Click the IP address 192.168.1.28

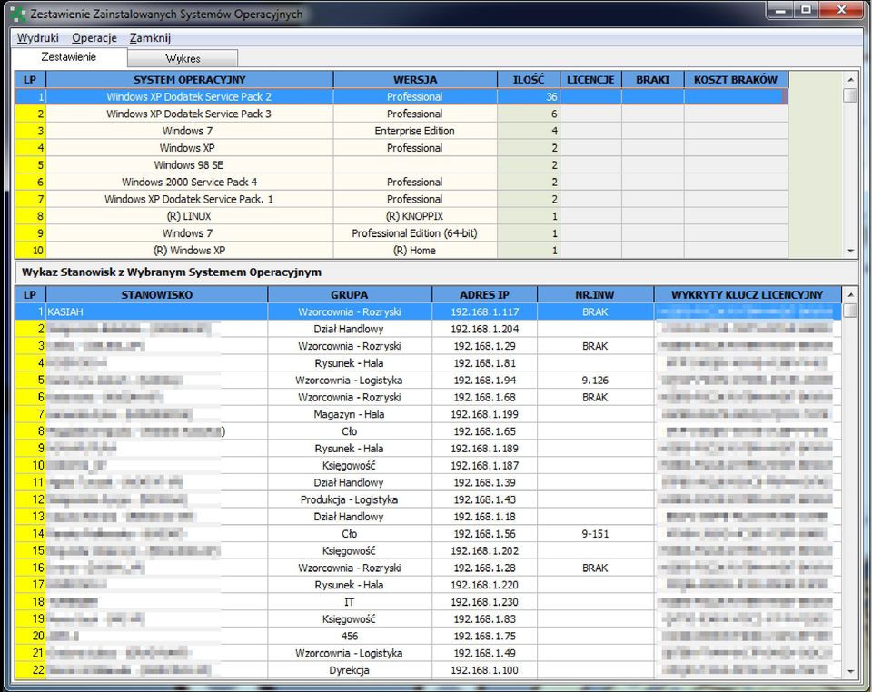[x=484, y=568]
